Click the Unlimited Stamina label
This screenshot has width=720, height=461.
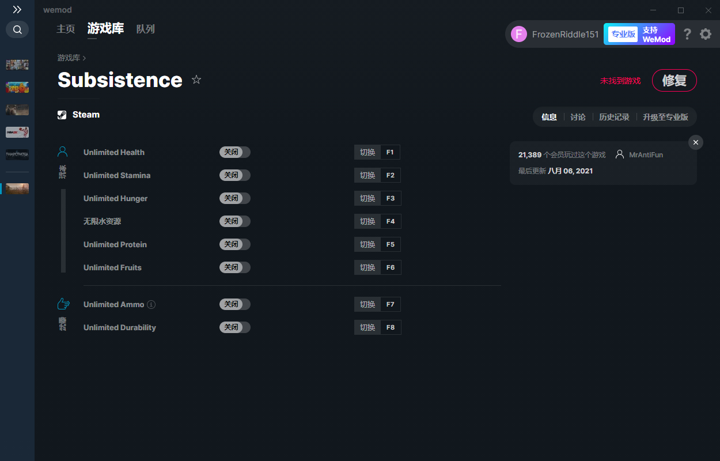[117, 175]
